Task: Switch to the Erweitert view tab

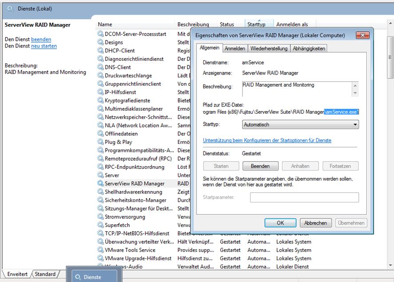Action: 17,274
